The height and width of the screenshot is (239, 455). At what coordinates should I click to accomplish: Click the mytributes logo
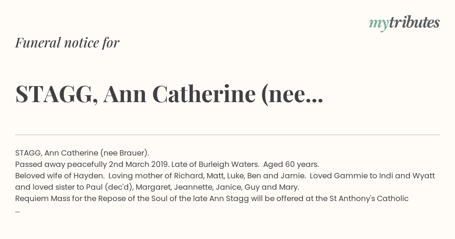pyautogui.click(x=404, y=23)
